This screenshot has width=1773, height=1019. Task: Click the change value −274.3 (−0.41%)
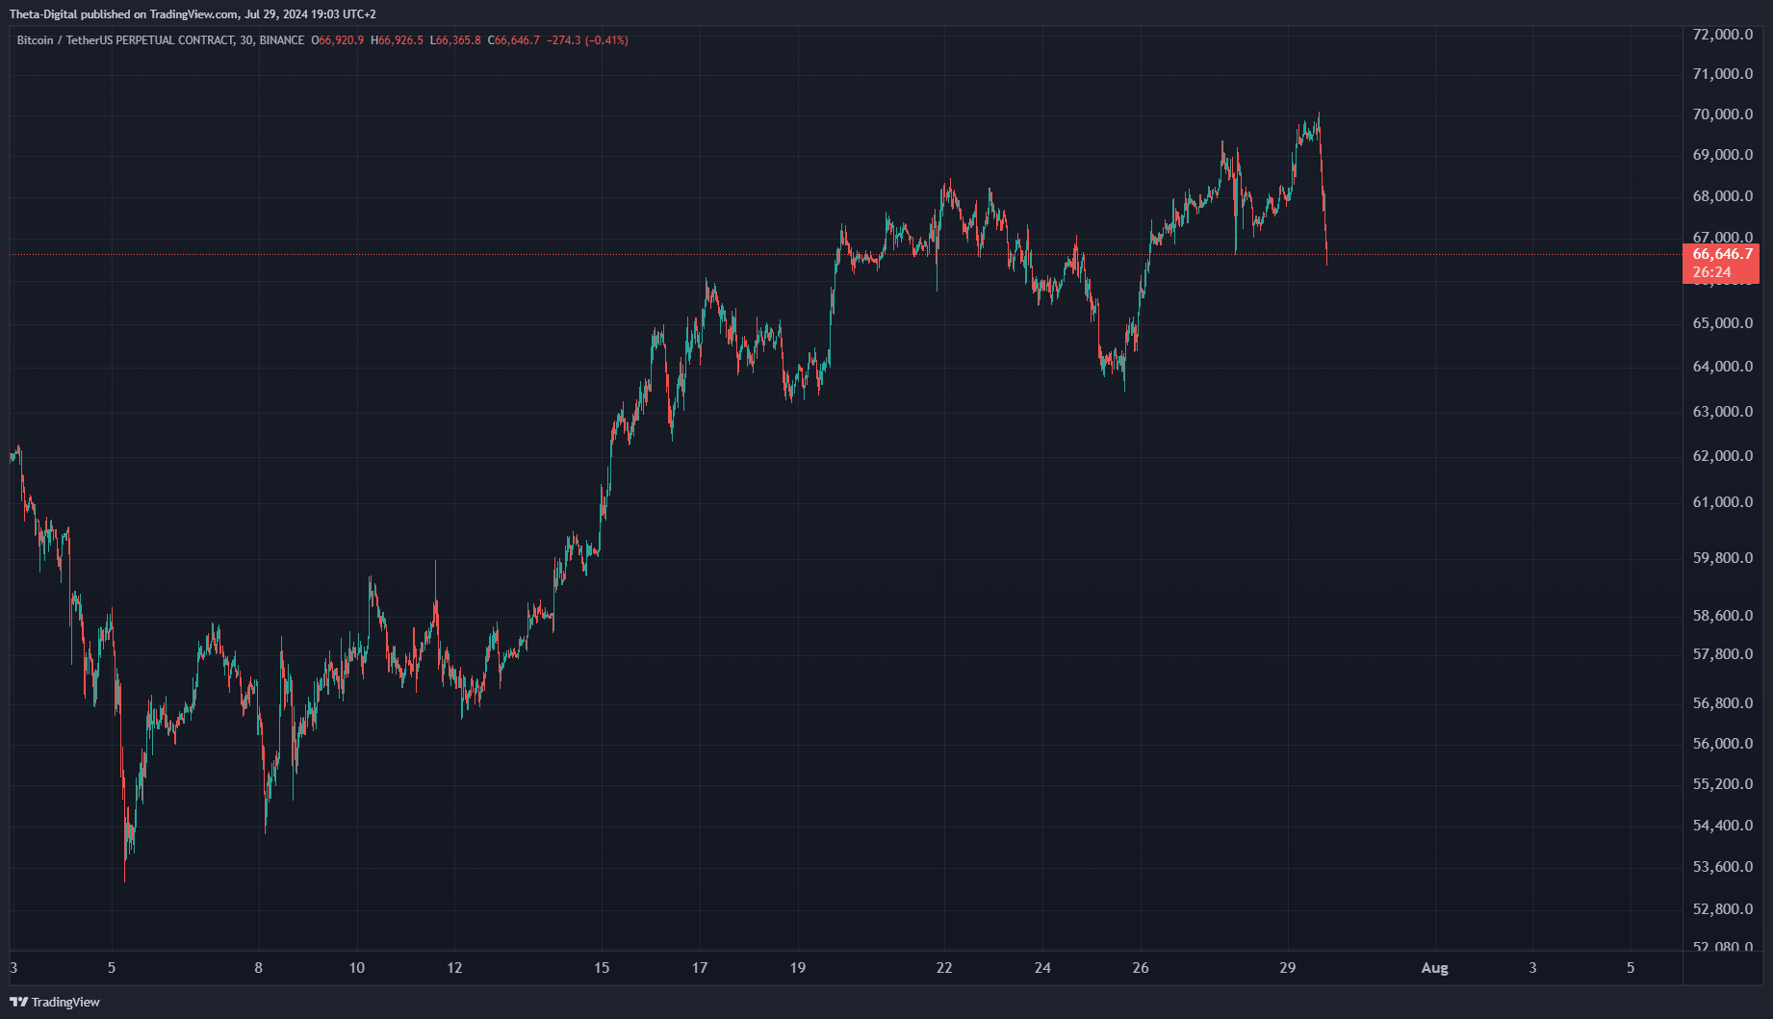(587, 40)
